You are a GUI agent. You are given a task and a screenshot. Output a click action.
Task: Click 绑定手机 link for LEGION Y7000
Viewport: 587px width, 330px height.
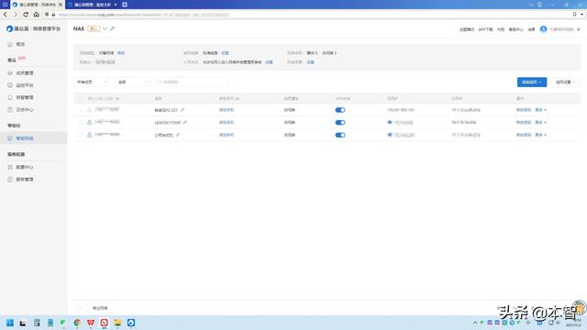(x=227, y=122)
